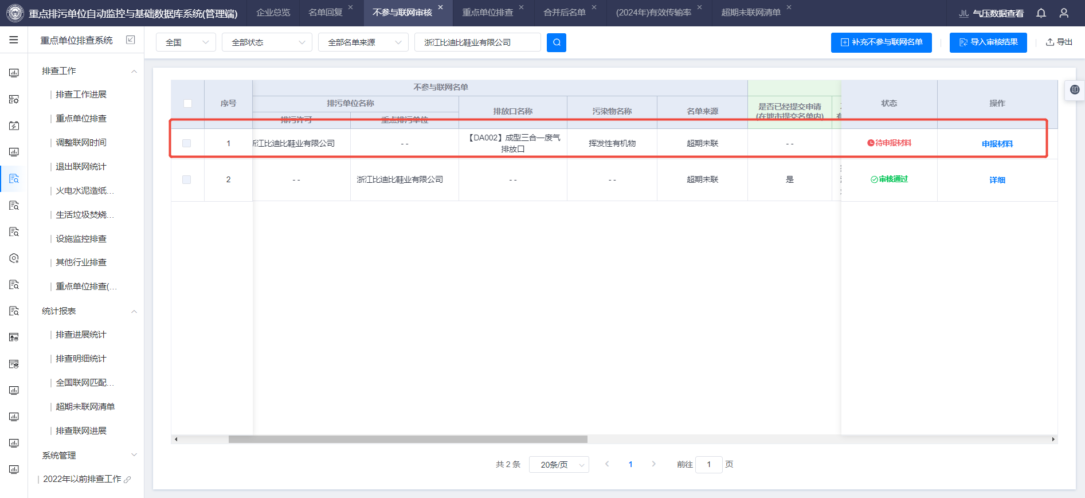
Task: Open 重点单位排查 in sidebar menu
Action: click(81, 119)
